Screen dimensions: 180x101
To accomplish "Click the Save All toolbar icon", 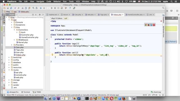I will point(8,8).
